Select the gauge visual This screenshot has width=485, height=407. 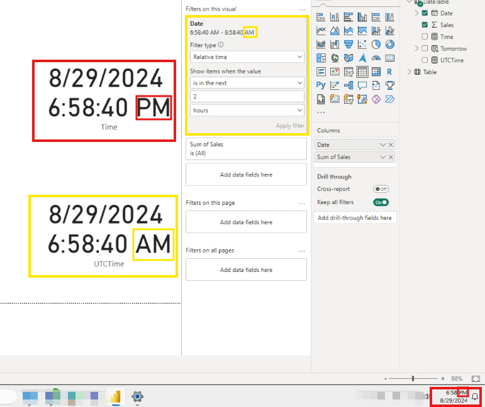(376, 58)
